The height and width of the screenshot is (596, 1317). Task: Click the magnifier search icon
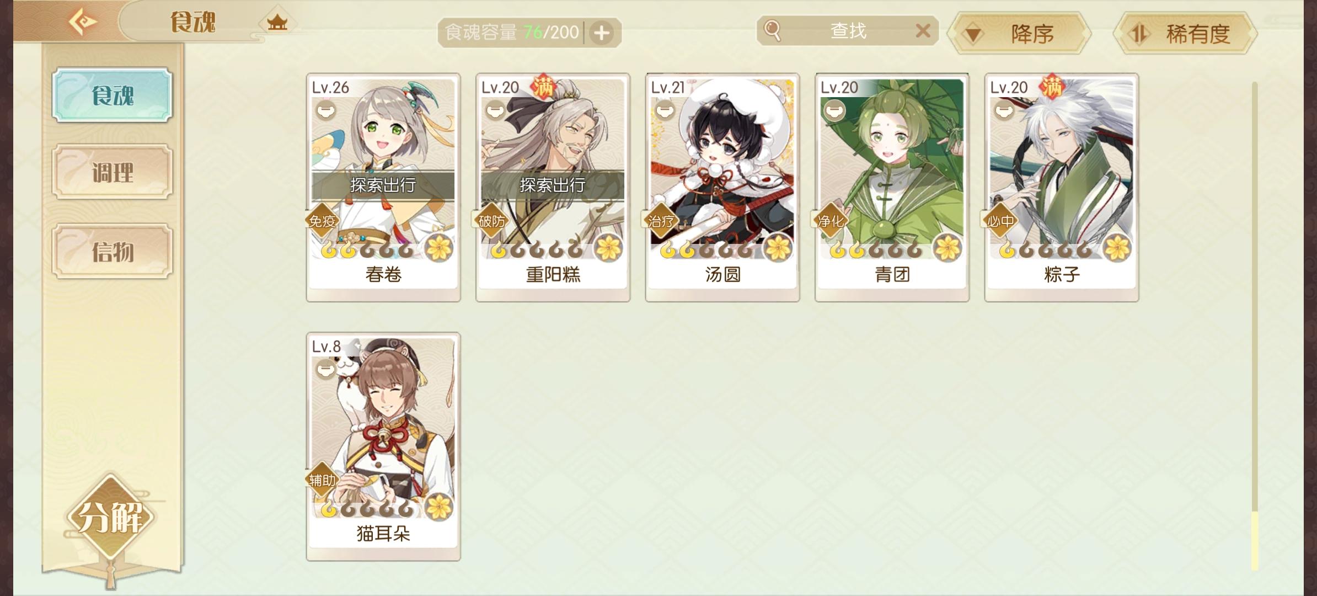point(773,31)
